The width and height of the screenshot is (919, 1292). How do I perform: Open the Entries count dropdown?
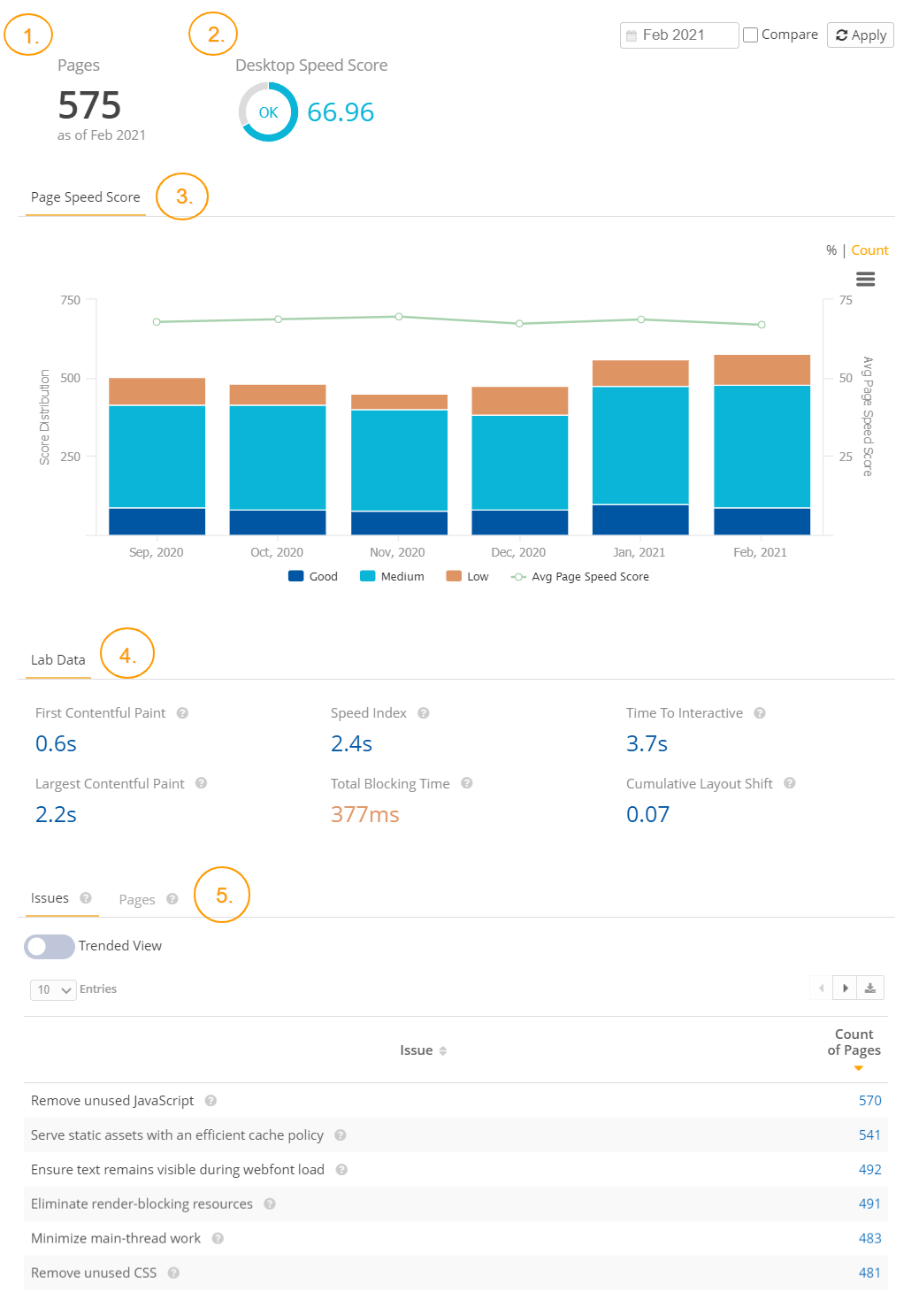pyautogui.click(x=52, y=989)
